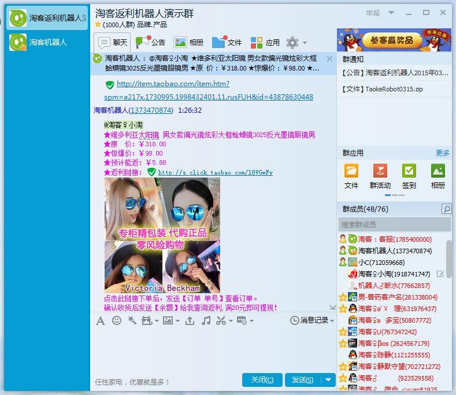The height and width of the screenshot is (395, 456).
Task: Expand the 消息记录 dropdown arrow
Action: [332, 321]
